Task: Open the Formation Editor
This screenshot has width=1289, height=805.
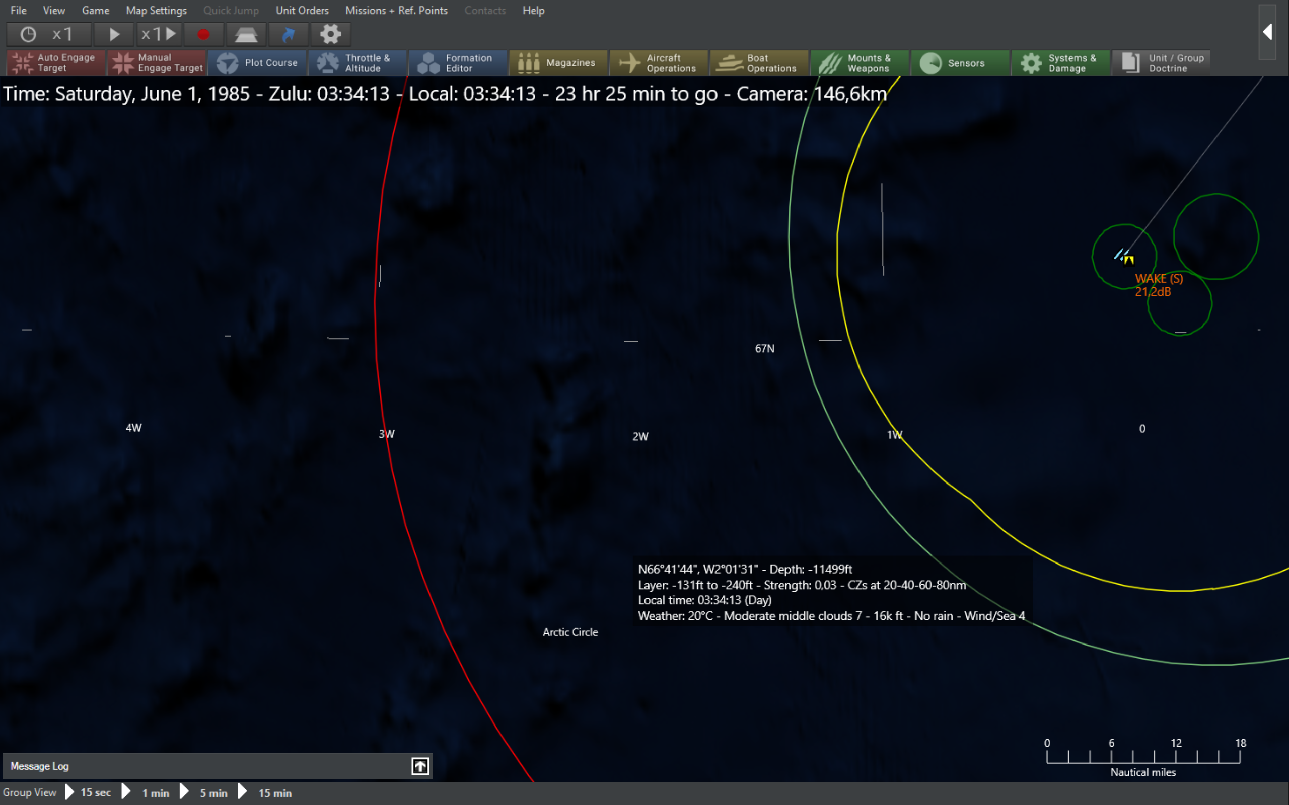Action: pyautogui.click(x=458, y=63)
